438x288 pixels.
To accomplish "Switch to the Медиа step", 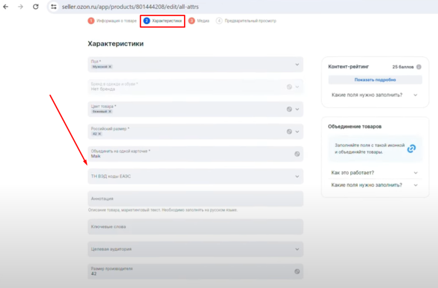I will tap(199, 21).
